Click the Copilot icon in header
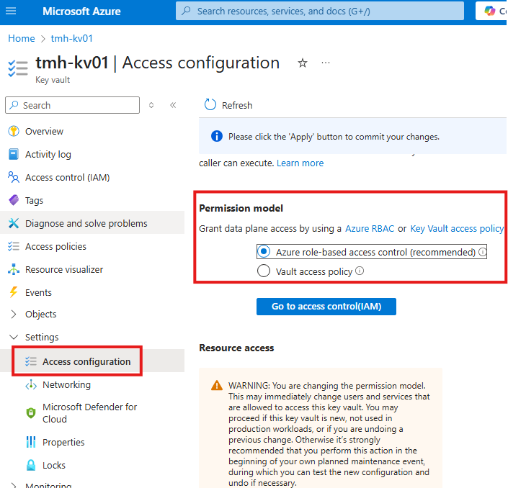Viewport: 508px width, 488px height. [x=489, y=11]
